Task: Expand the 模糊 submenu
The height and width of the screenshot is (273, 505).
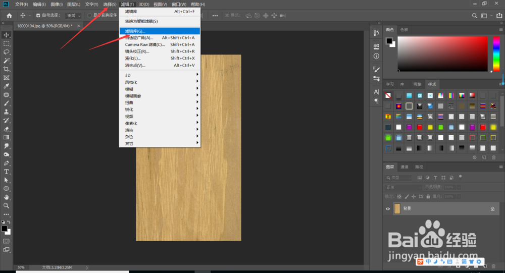Action: pyautogui.click(x=160, y=89)
